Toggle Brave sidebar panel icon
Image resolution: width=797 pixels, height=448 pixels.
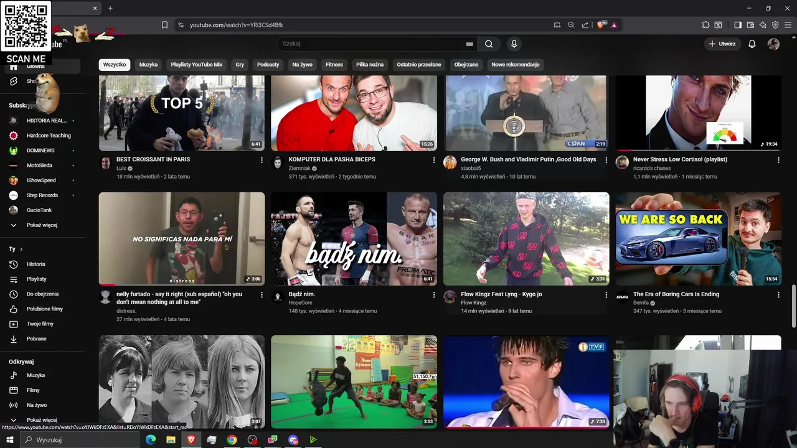coord(738,25)
